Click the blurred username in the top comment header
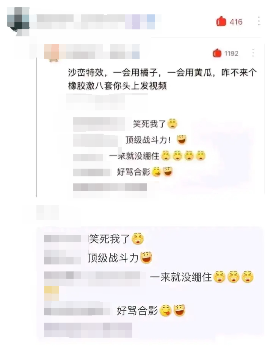This screenshot has height=346, width=273. [x=96, y=22]
